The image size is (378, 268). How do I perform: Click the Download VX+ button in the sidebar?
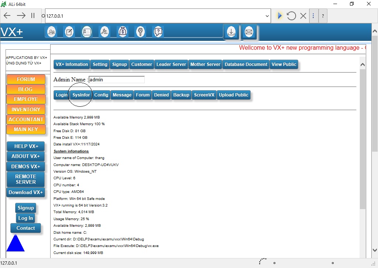tap(25, 192)
